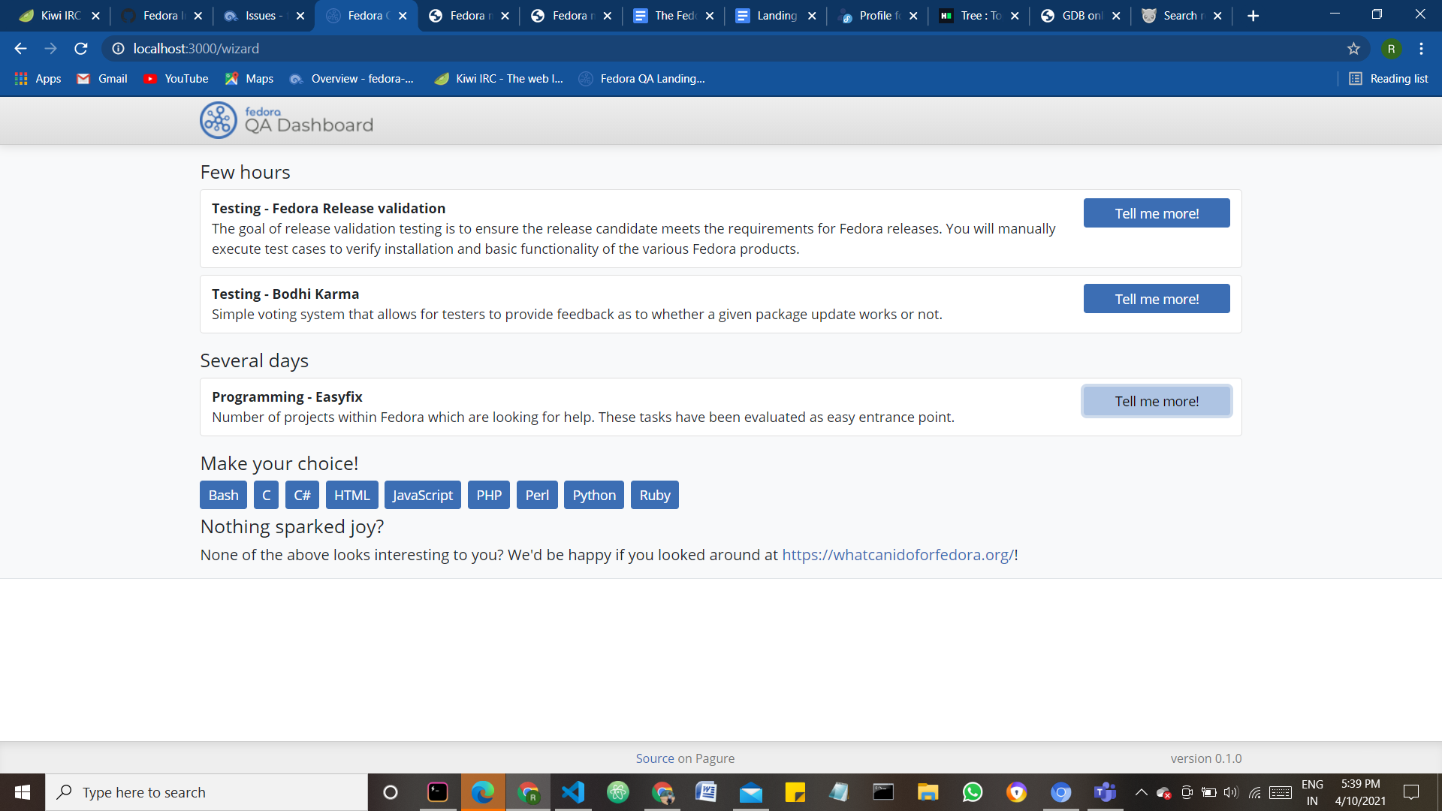The width and height of the screenshot is (1442, 811).
Task: Choose the HTML language button
Action: 352,495
